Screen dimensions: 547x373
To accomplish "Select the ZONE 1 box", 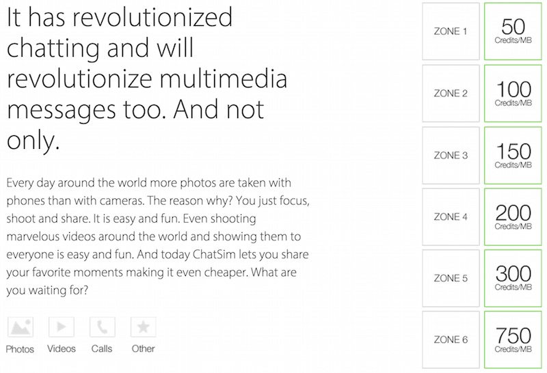I will 451,31.
